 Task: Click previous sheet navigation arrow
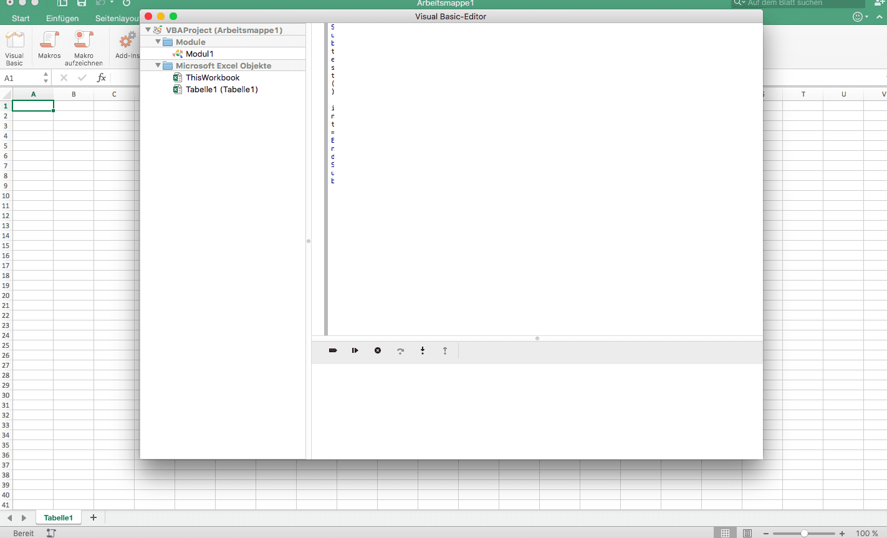pyautogui.click(x=9, y=517)
